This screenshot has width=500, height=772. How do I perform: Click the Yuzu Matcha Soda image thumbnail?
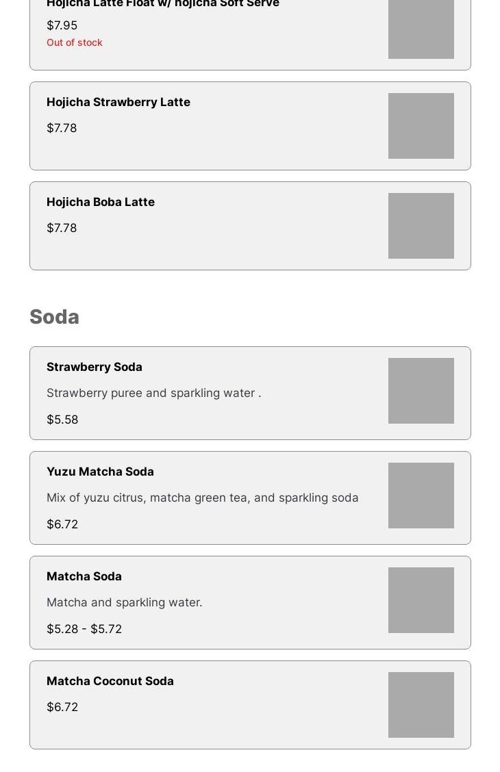421,496
